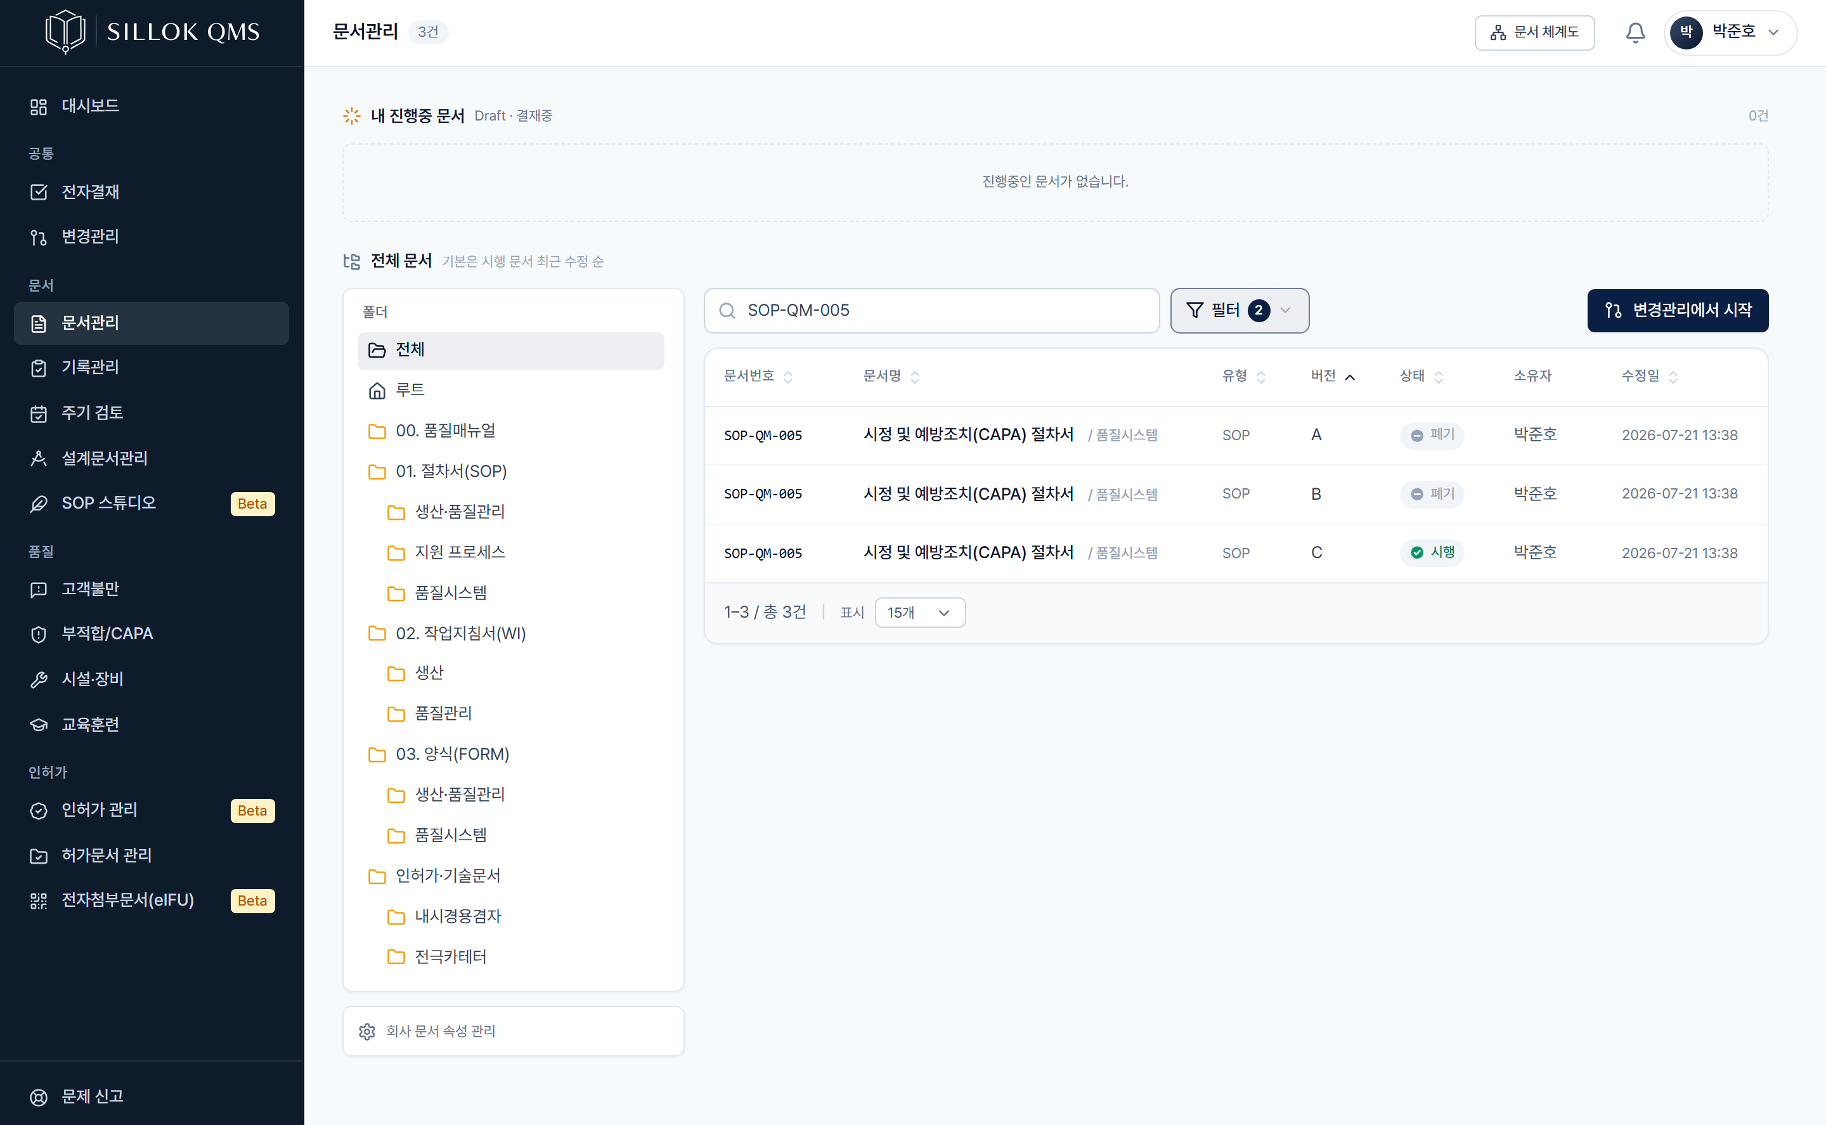Open the notifications bell
This screenshot has width=1826, height=1125.
tap(1635, 33)
